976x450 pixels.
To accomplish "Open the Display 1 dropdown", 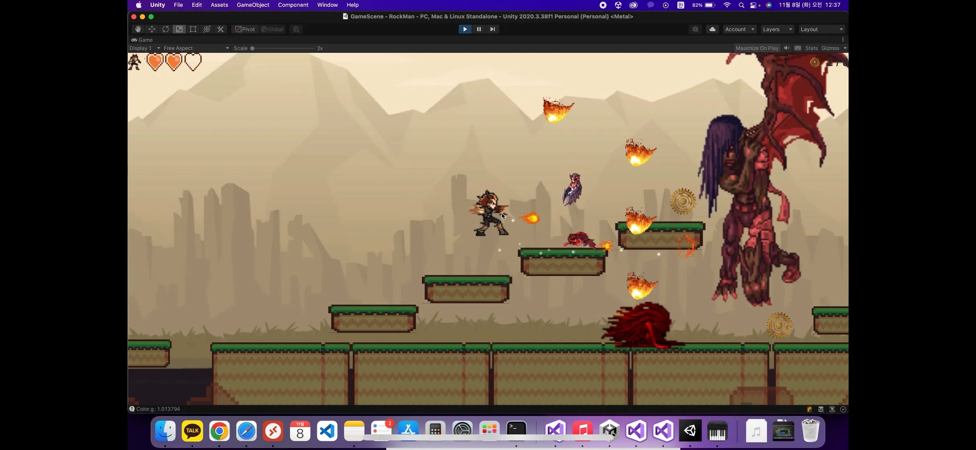I will point(145,48).
